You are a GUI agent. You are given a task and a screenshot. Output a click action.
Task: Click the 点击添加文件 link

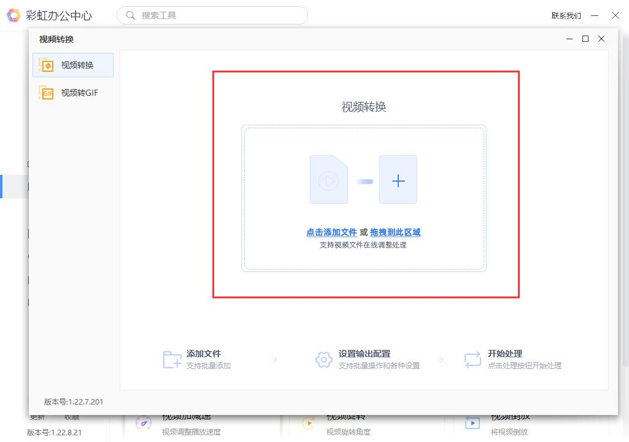331,233
